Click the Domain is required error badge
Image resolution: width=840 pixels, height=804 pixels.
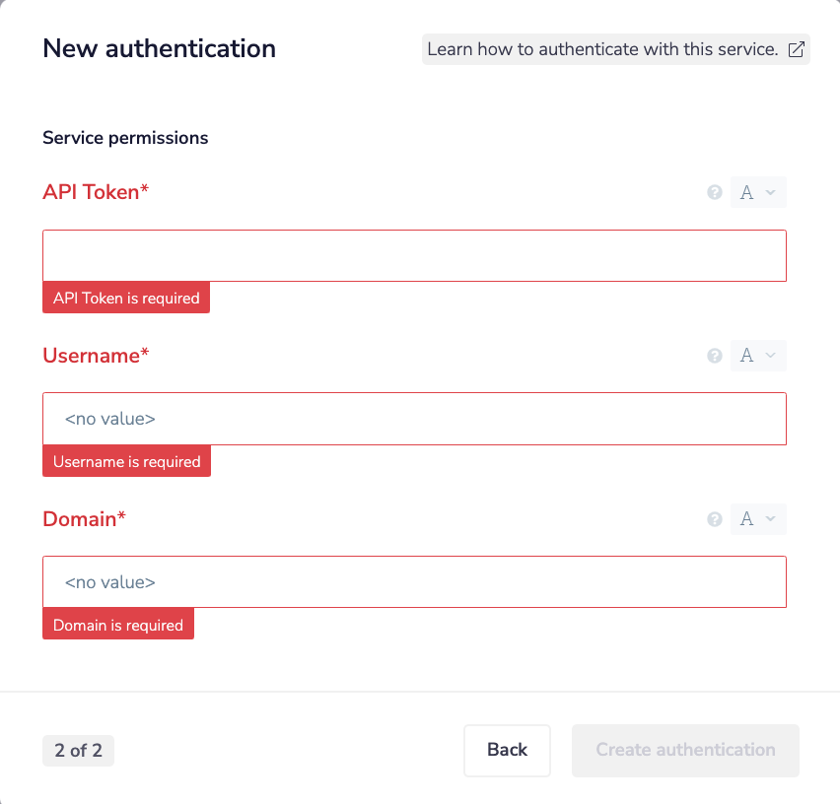click(x=117, y=624)
